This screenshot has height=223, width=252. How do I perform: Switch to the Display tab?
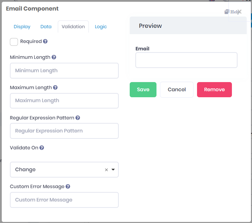[22, 26]
